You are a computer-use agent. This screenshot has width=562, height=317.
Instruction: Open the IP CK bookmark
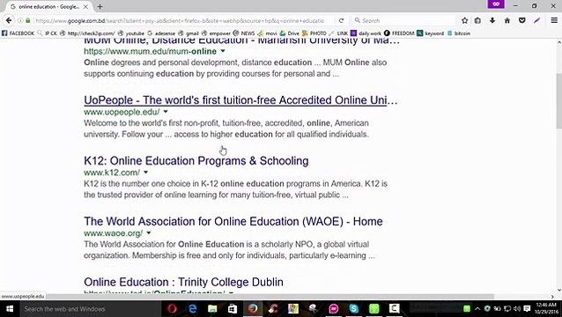click(x=48, y=33)
